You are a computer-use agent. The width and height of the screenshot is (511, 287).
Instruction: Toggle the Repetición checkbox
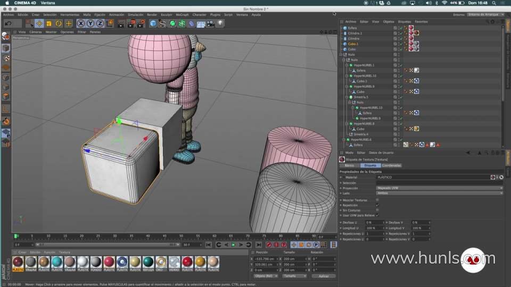tap(377, 205)
